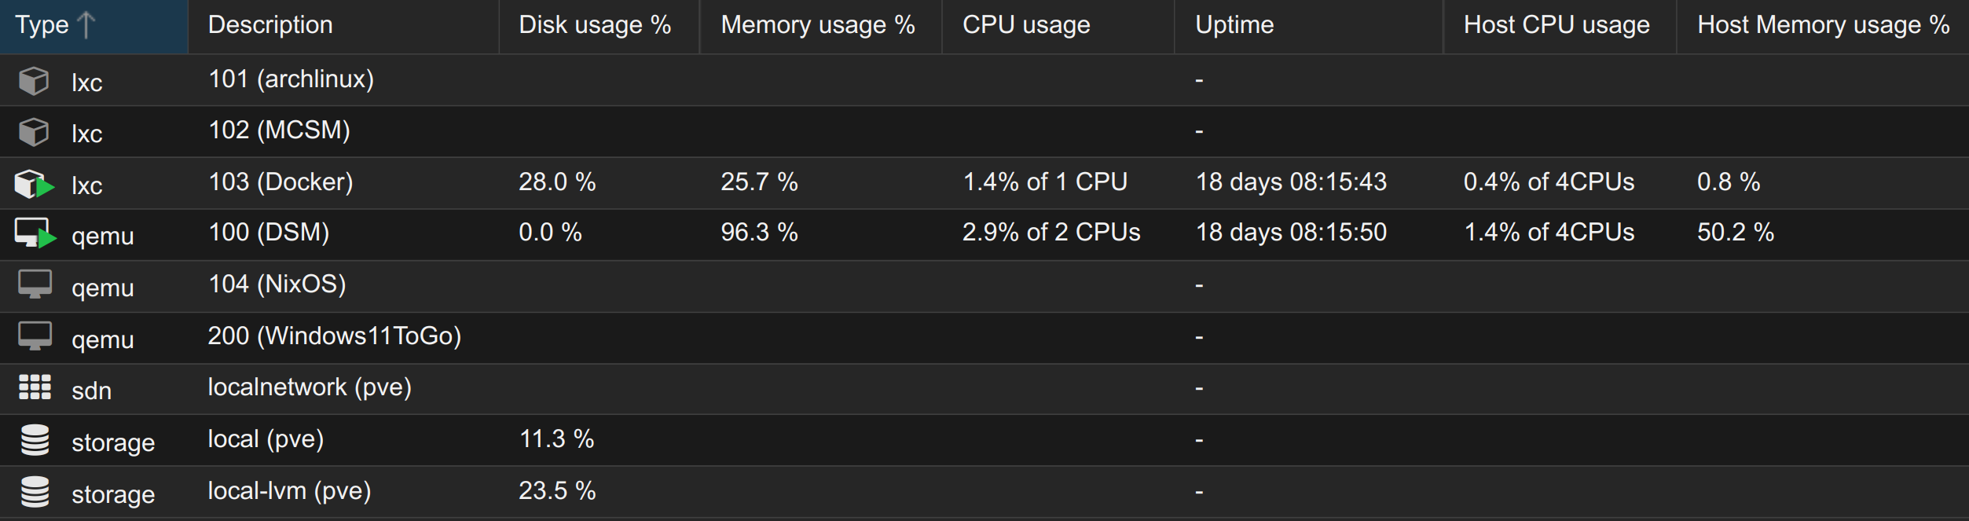Click the NixOS VM monitor icon

(35, 284)
